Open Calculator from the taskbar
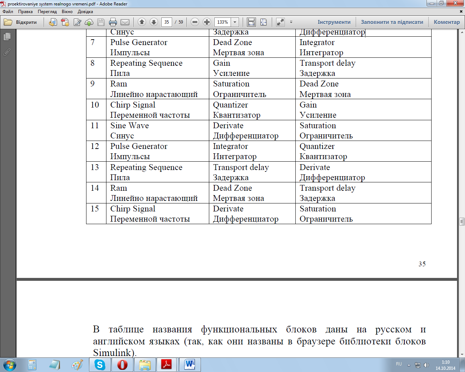This screenshot has height=372, width=465. pos(32,365)
